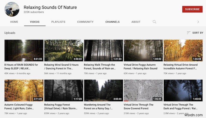The width and height of the screenshot is (206, 118).
Task: Open the Snow Covered Forest thumbnail
Action: (x=143, y=90)
